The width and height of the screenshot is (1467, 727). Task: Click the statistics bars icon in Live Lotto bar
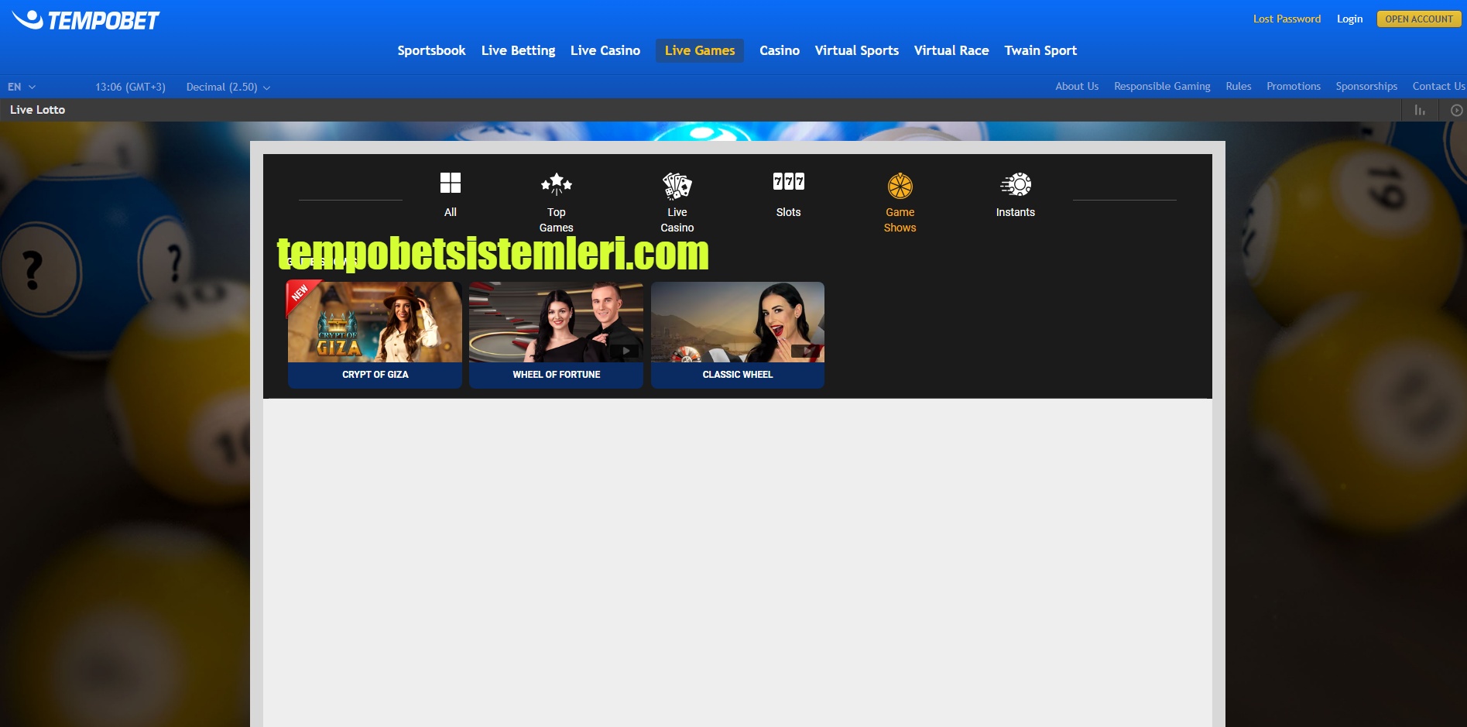click(1420, 110)
